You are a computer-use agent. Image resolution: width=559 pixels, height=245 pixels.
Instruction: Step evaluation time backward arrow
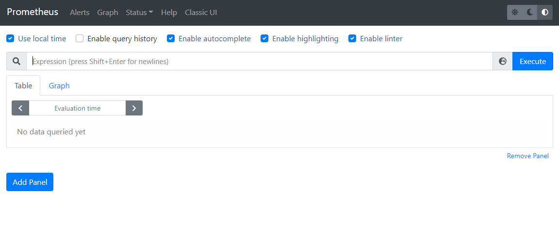(20, 108)
